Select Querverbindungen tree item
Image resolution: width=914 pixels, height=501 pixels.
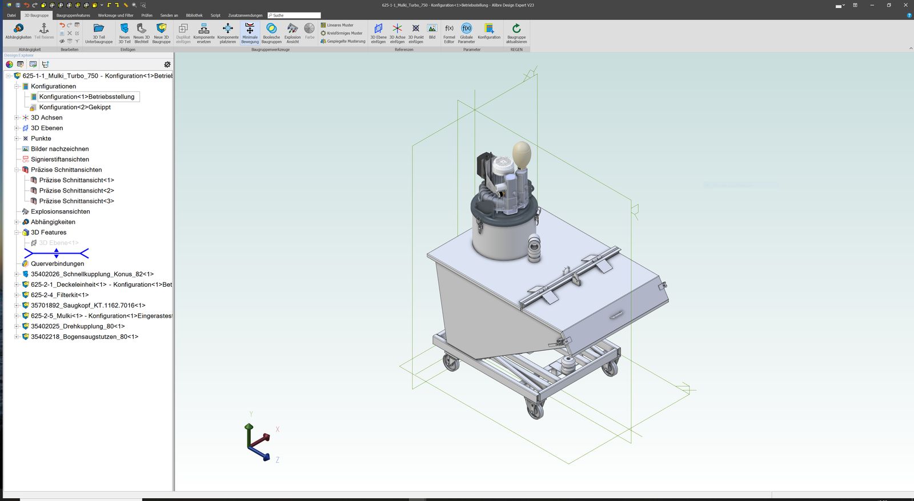57,264
